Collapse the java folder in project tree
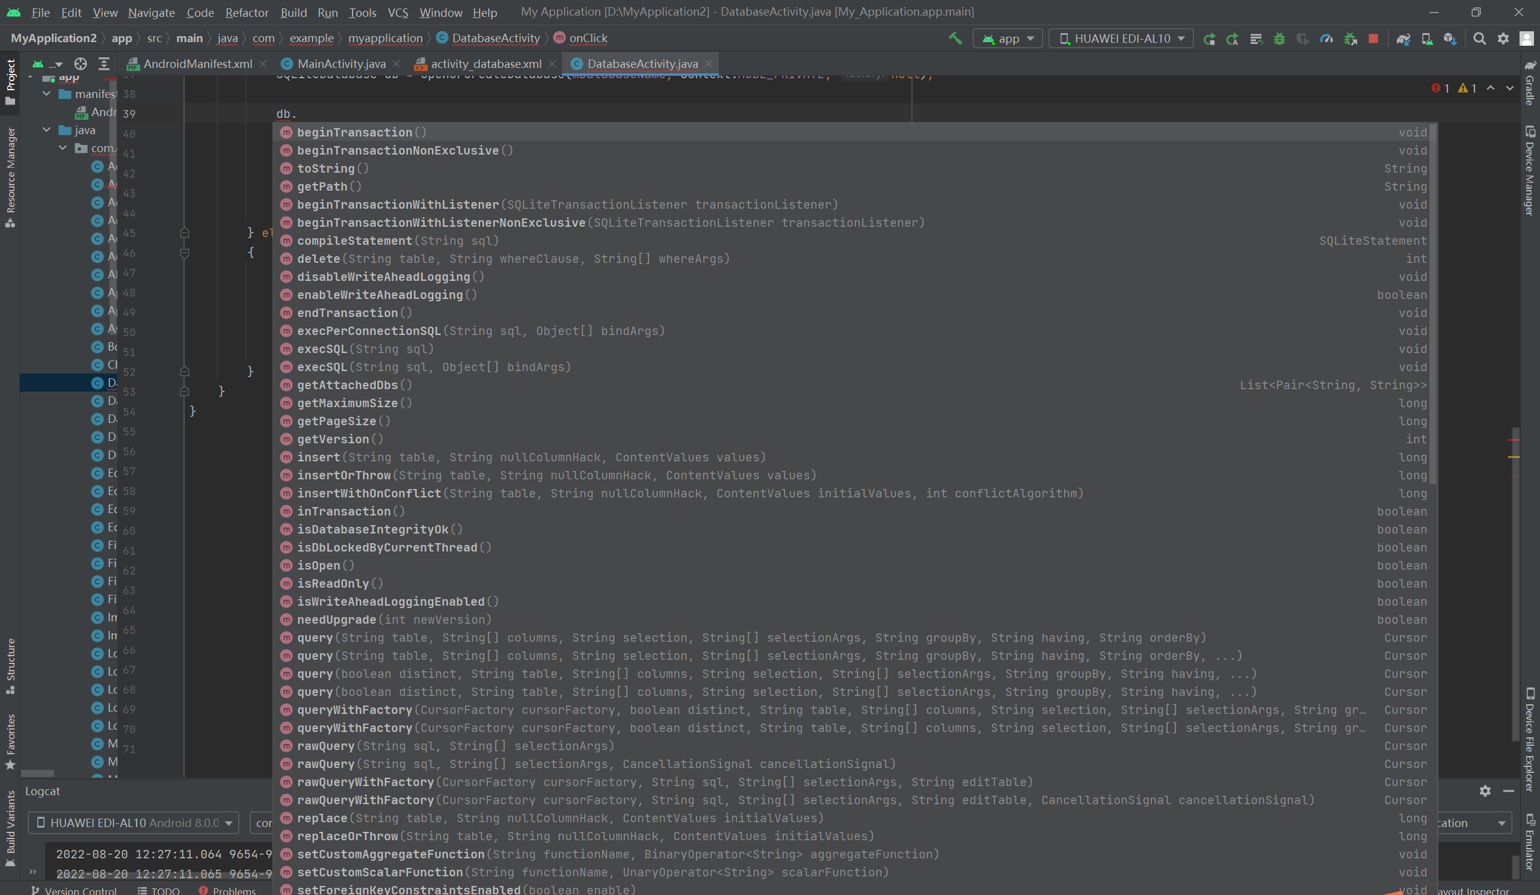The height and width of the screenshot is (895, 1540). point(46,129)
